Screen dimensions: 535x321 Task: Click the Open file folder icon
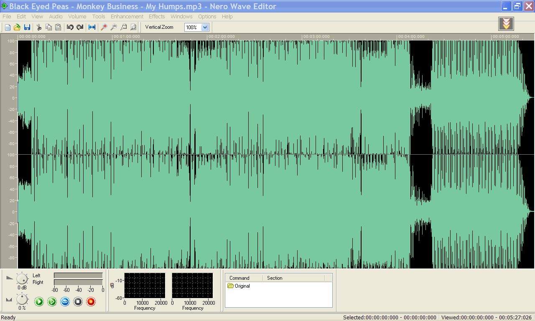coord(17,27)
